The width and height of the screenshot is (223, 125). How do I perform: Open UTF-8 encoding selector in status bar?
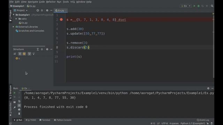point(164,124)
